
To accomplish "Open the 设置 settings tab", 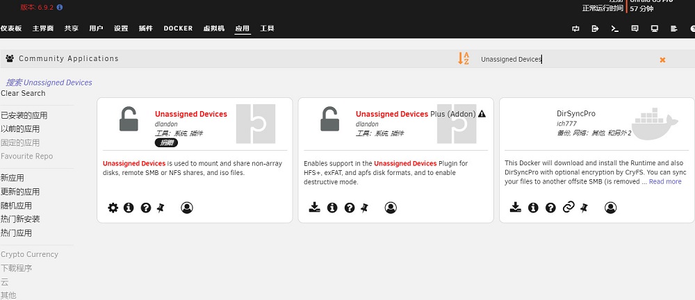I will (x=121, y=28).
